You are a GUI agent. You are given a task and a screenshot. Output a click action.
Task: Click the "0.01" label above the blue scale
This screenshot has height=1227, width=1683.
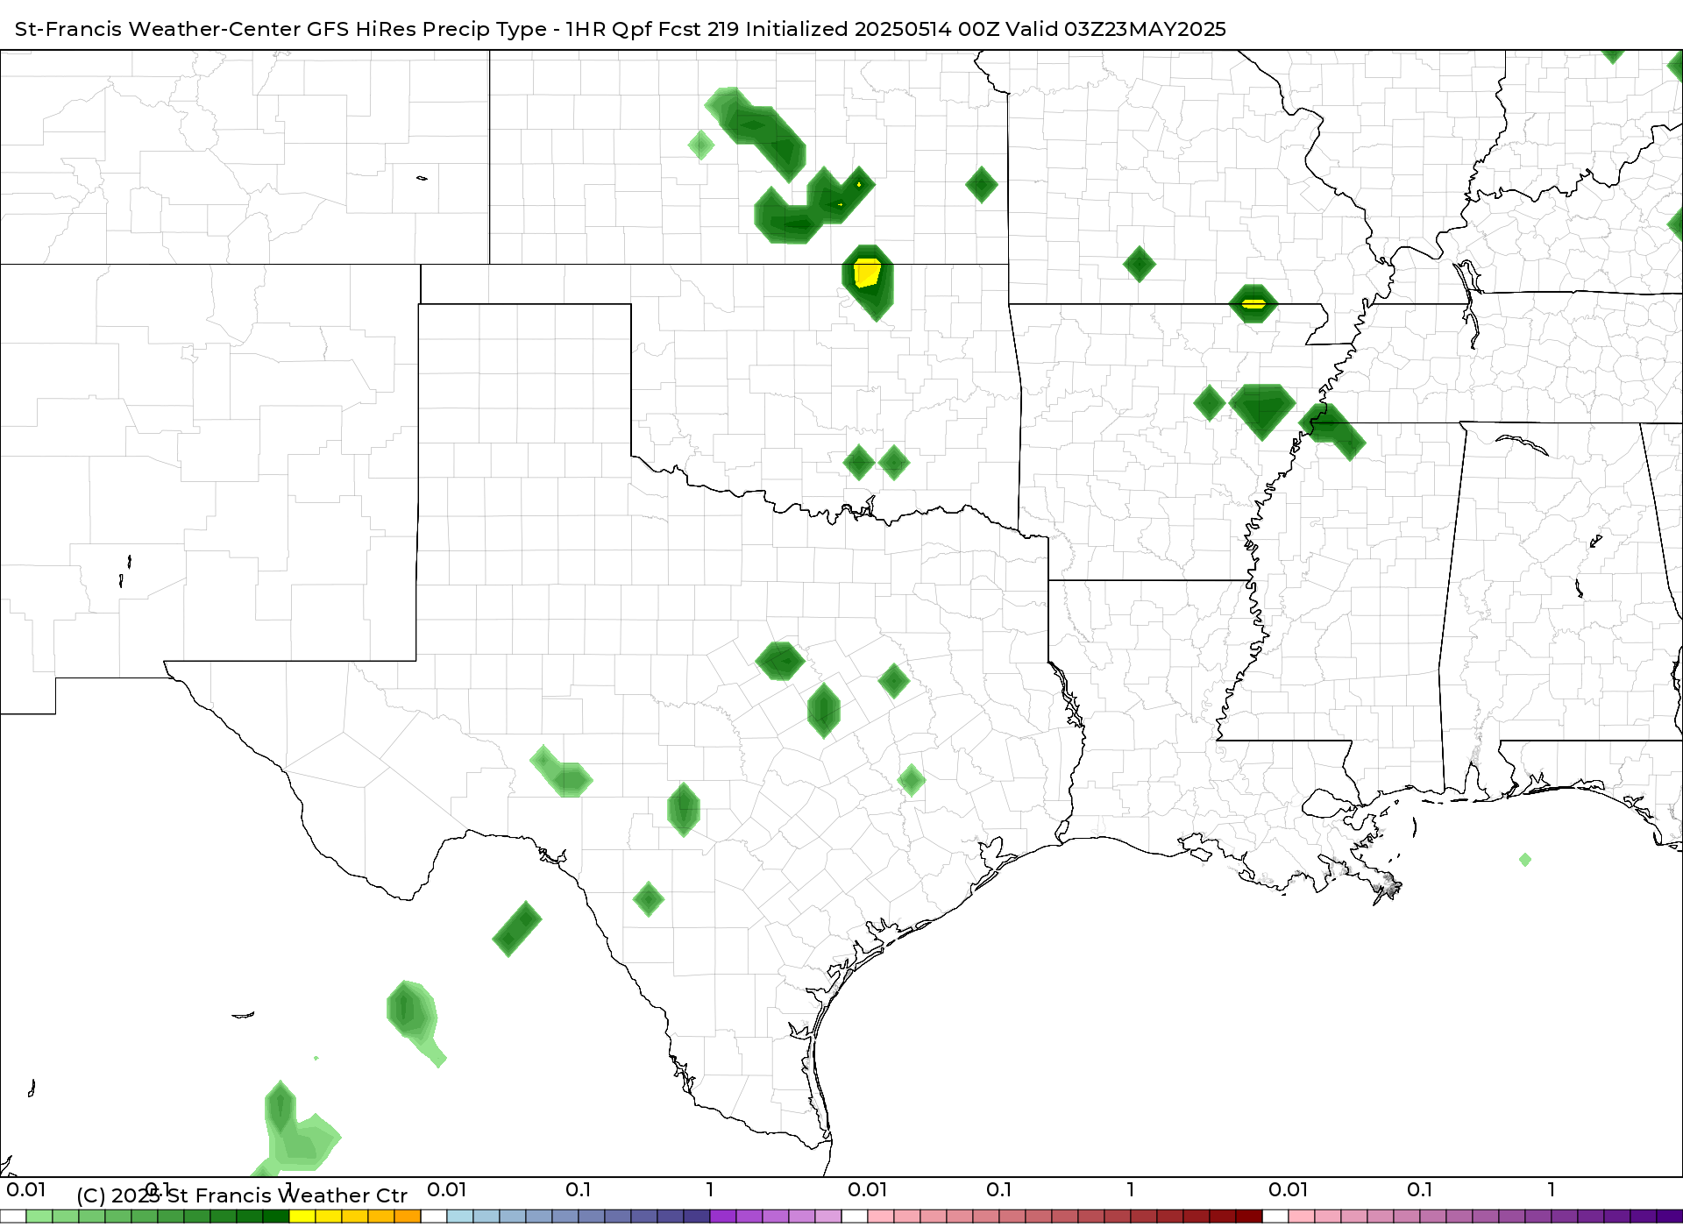(447, 1190)
